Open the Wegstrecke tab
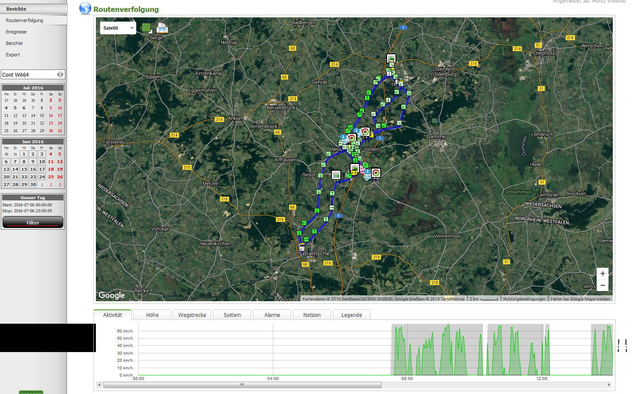Image resolution: width=634 pixels, height=394 pixels. 192,315
